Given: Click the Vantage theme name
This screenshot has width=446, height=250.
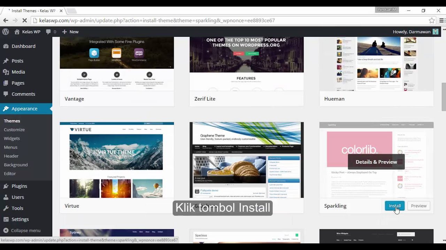Looking at the screenshot, I should coord(74,99).
